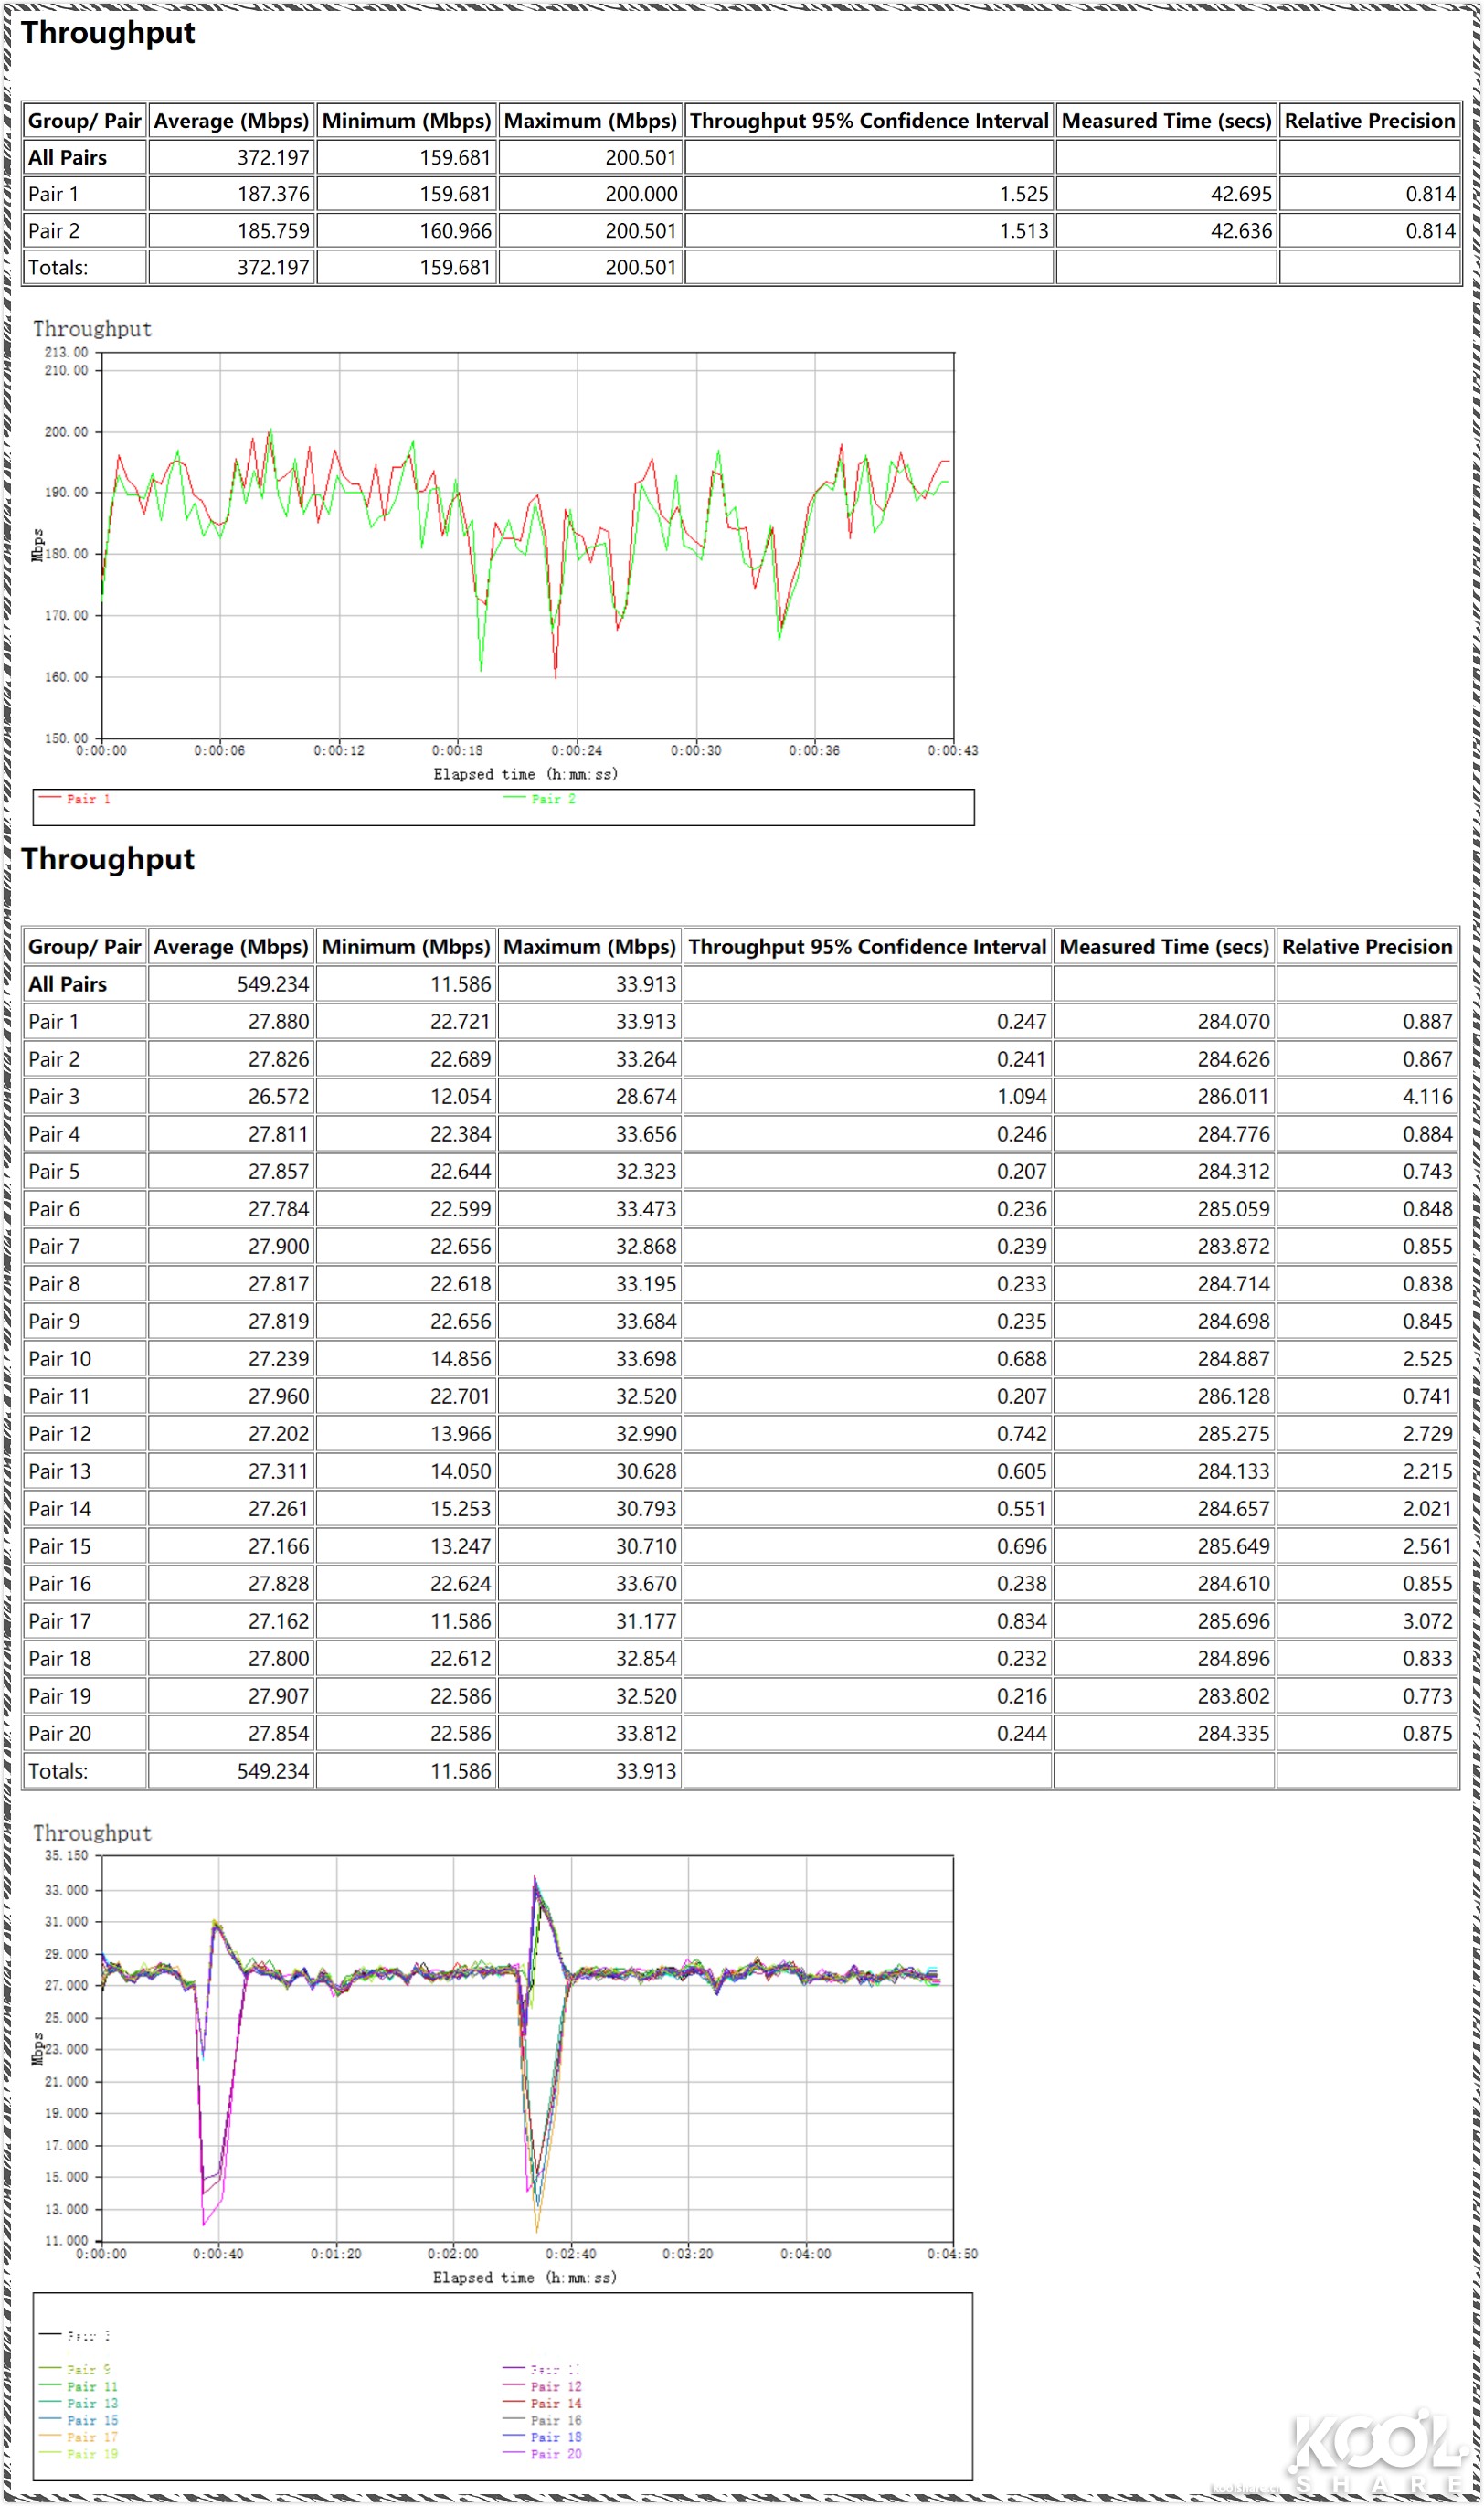
Task: Click the 283.802 measured time cell
Action: (x=1165, y=1697)
